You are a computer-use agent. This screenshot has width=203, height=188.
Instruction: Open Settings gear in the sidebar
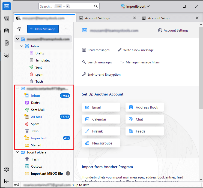click(x=7, y=169)
